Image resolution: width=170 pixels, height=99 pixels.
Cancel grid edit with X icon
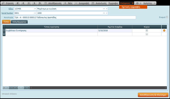point(28,88)
